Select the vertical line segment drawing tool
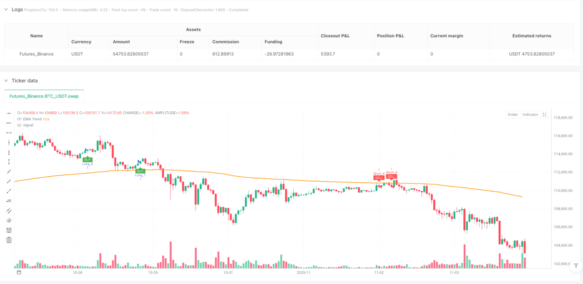 pyautogui.click(x=9, y=162)
